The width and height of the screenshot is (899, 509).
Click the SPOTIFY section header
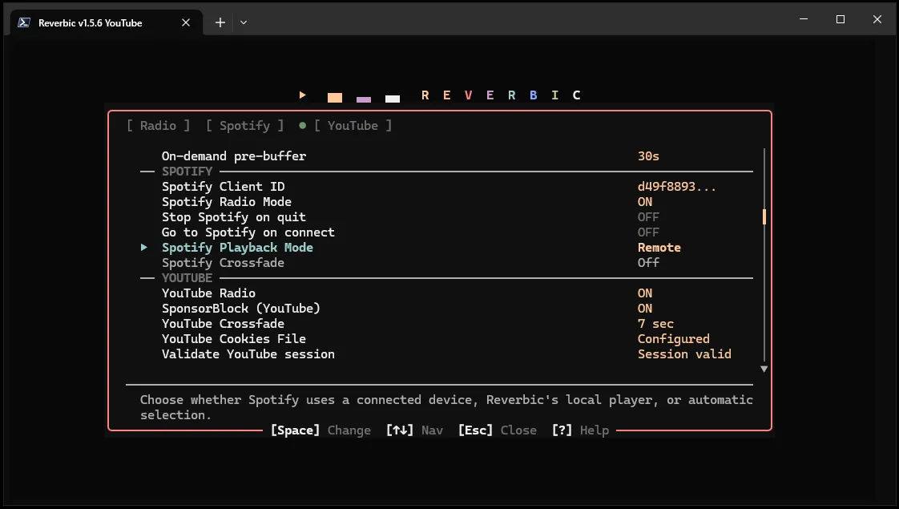click(x=187, y=172)
